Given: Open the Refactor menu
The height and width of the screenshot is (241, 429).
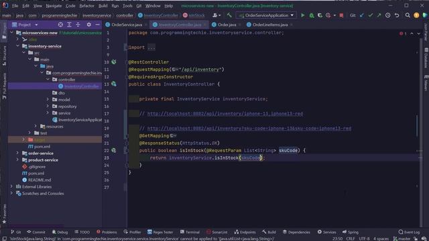Looking at the screenshot, I should click(86, 6).
